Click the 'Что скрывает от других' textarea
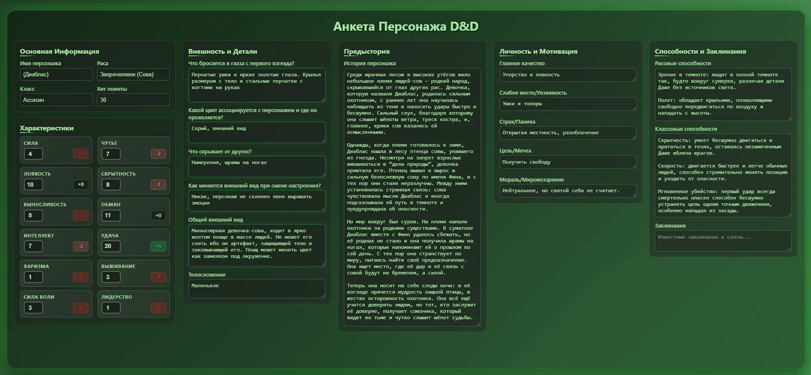This screenshot has height=375, width=811. [x=257, y=166]
